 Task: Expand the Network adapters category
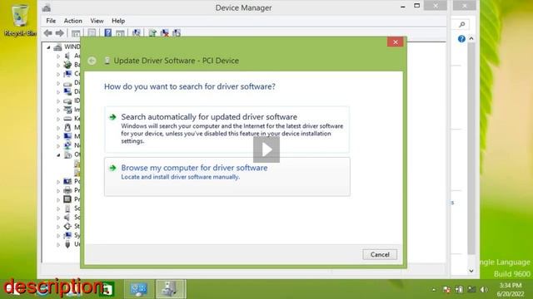(x=58, y=146)
